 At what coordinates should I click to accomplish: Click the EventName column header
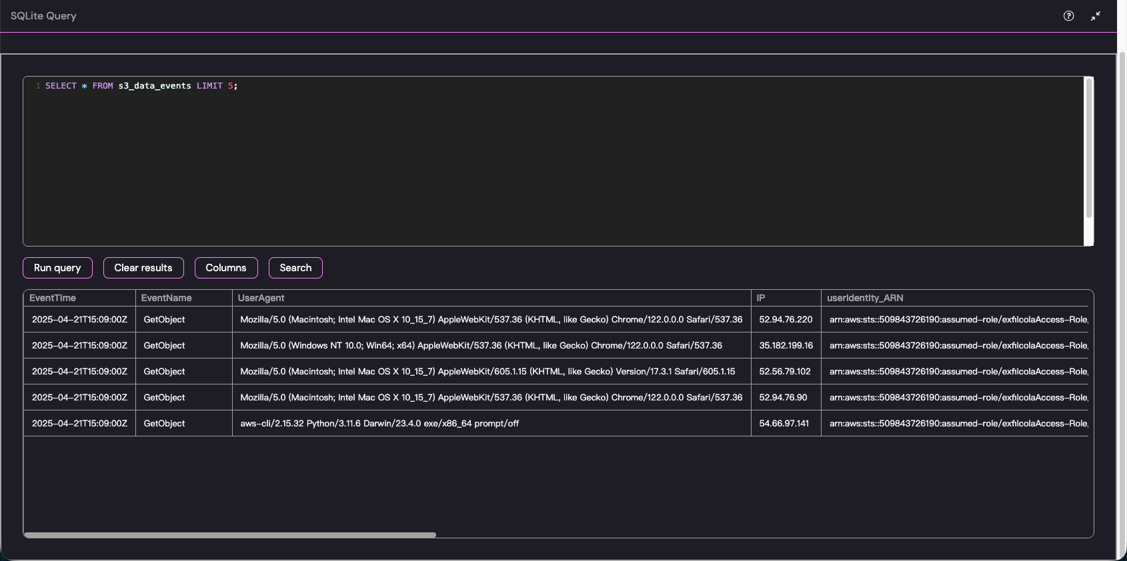click(166, 298)
